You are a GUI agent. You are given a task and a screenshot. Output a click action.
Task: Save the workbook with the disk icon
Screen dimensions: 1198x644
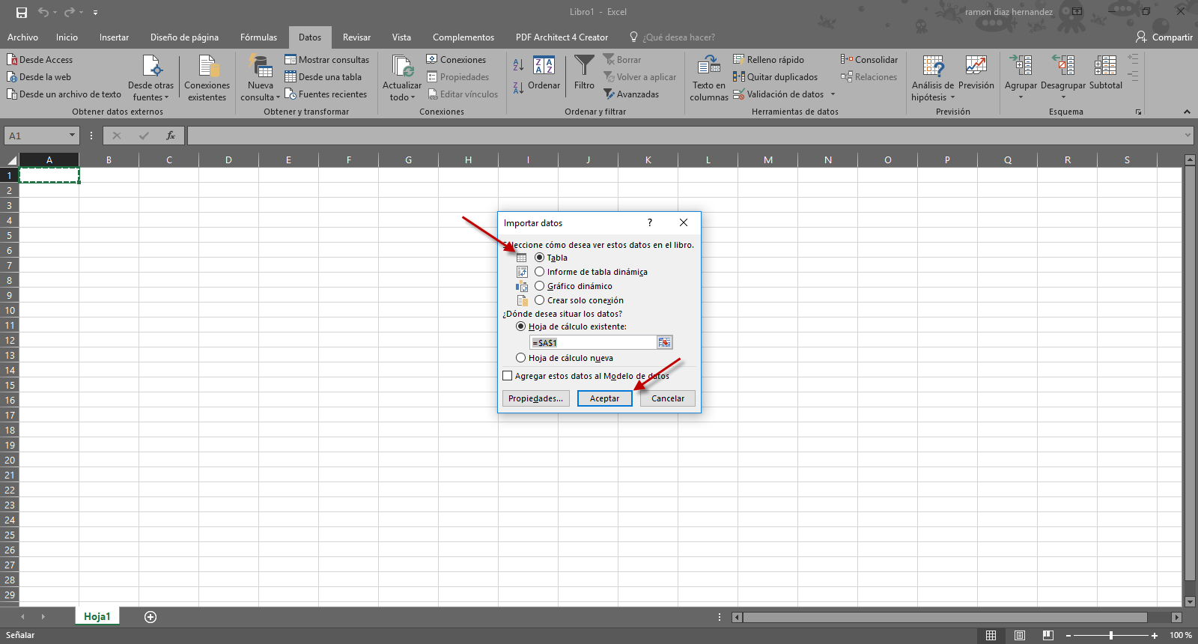pyautogui.click(x=21, y=12)
